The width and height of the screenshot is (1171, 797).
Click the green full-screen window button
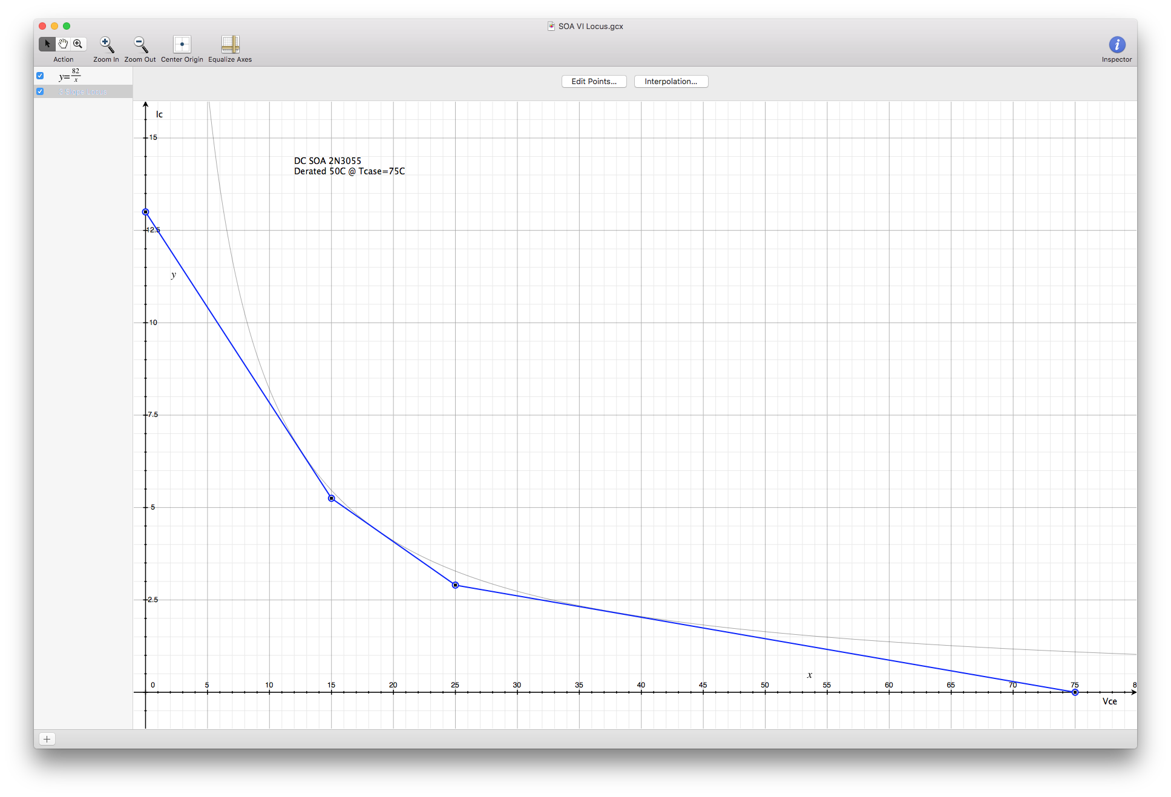click(x=67, y=26)
